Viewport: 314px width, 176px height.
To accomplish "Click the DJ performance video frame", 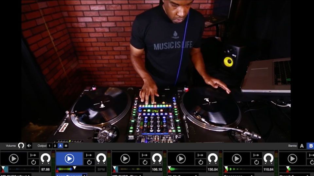I will (x=156, y=71).
